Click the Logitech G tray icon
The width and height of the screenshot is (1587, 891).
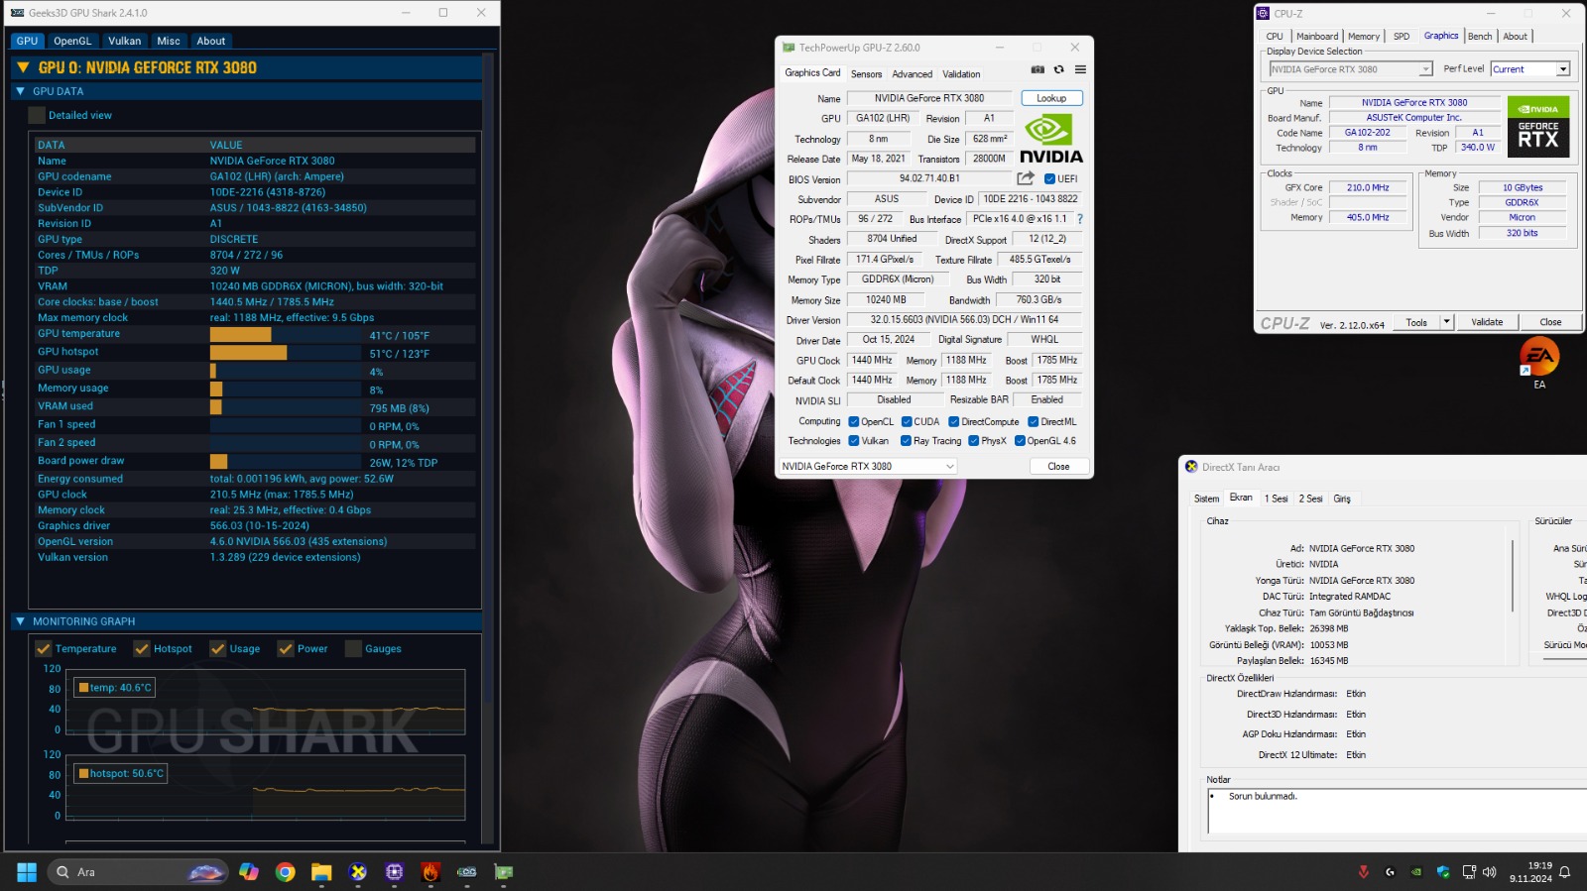pos(1390,872)
